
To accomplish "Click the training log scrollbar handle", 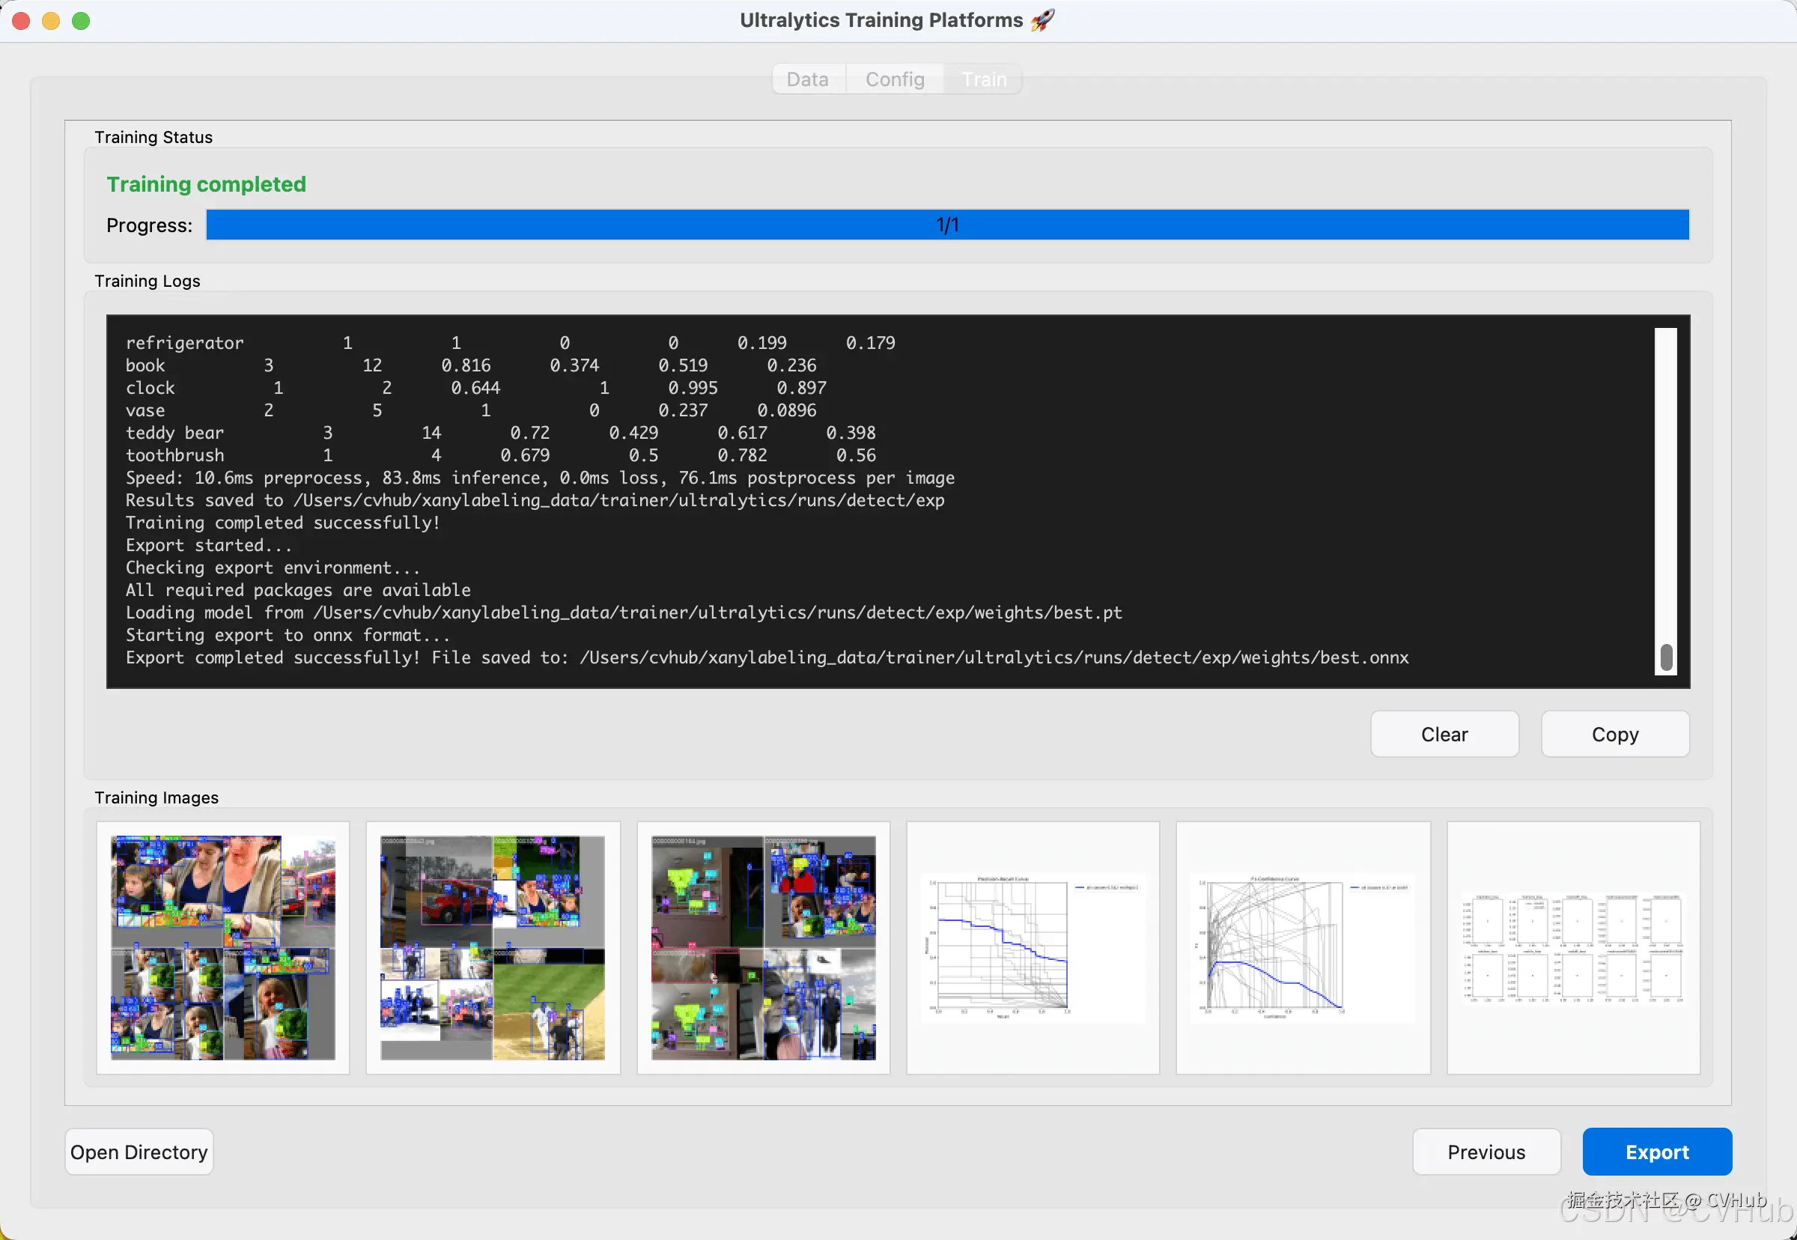I will coord(1666,657).
